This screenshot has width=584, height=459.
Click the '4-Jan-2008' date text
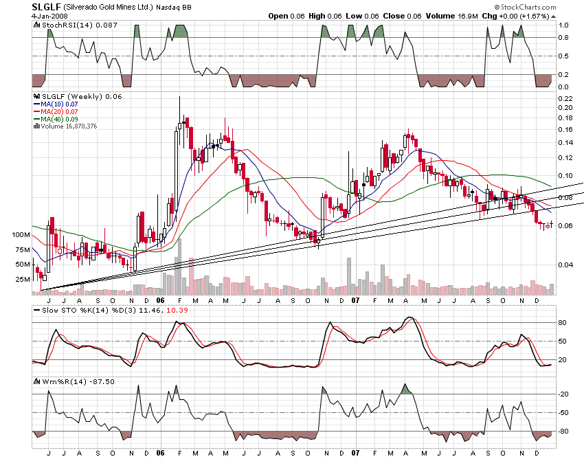(x=49, y=16)
